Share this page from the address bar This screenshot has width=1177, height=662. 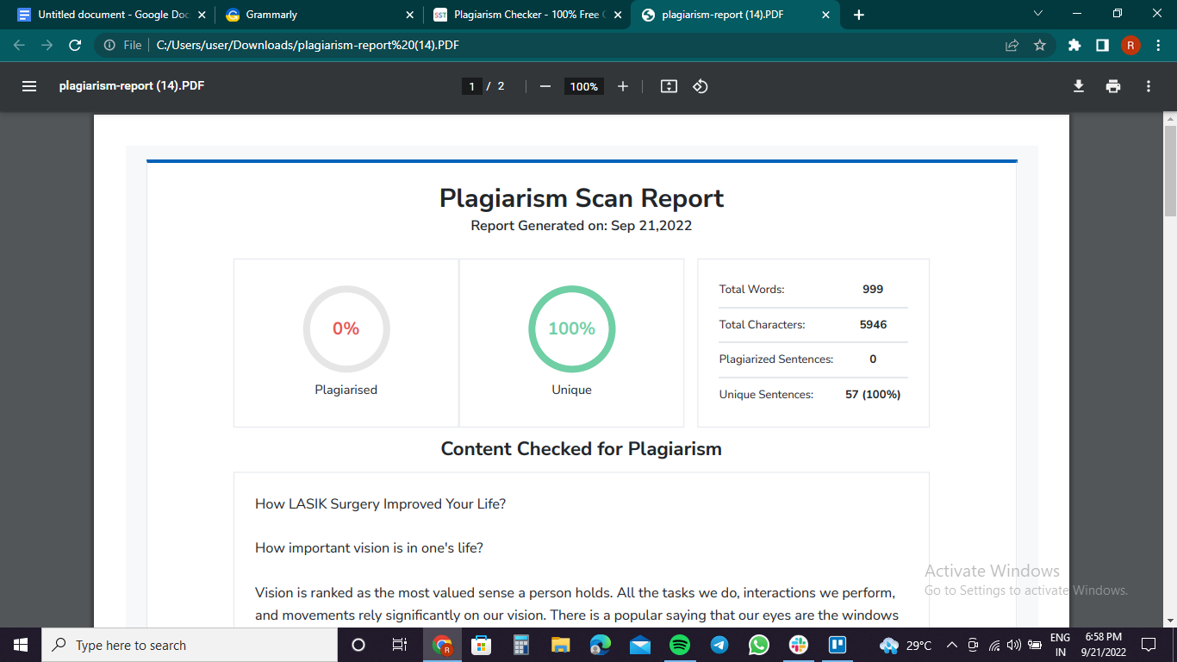tap(1012, 45)
